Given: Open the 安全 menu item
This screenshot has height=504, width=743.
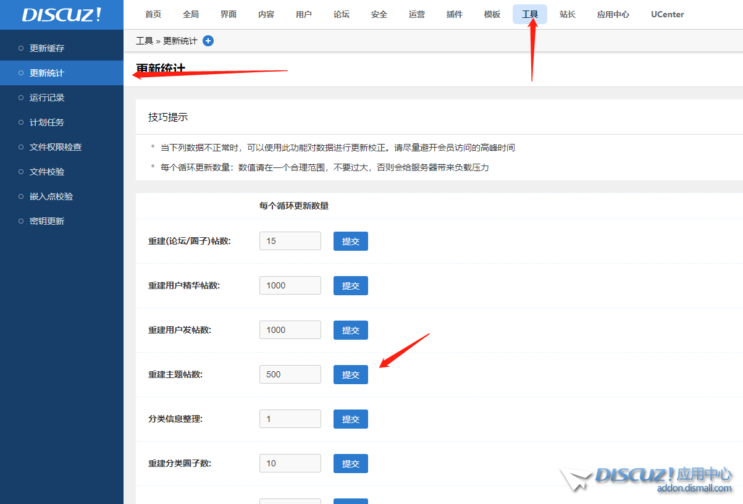Looking at the screenshot, I should coord(379,14).
